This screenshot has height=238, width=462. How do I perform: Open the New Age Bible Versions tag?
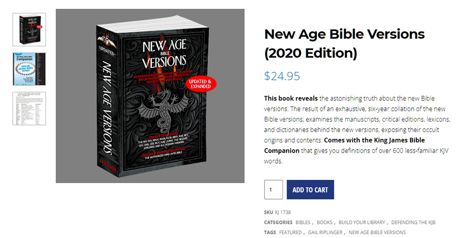click(377, 232)
